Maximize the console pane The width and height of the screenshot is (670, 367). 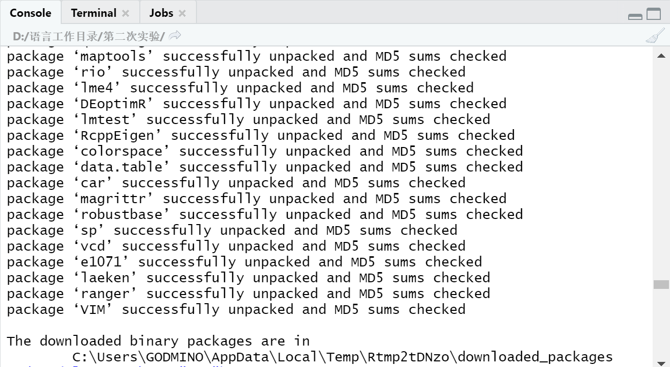654,14
